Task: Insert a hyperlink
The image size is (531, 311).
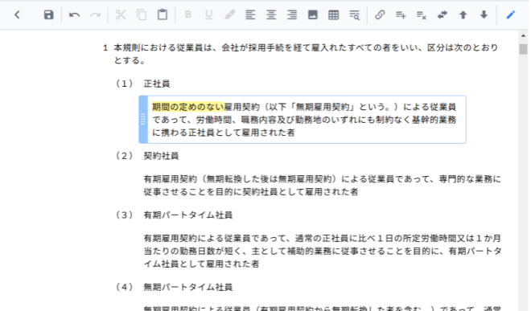Action: click(x=380, y=15)
